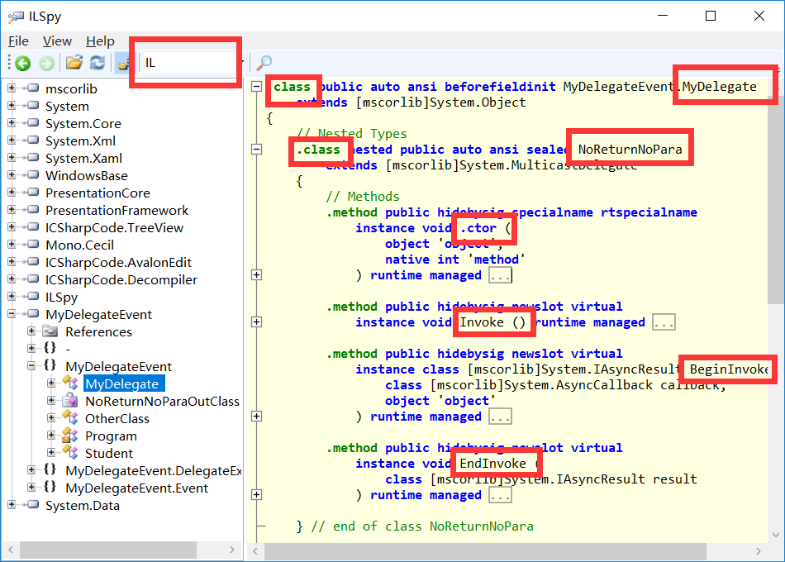This screenshot has width=785, height=562.
Task: Expand the Student class node
Action: click(51, 452)
